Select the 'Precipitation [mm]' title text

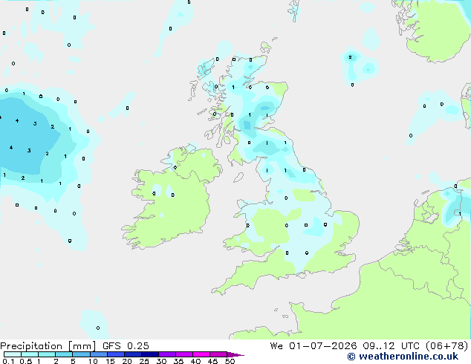coord(48,346)
